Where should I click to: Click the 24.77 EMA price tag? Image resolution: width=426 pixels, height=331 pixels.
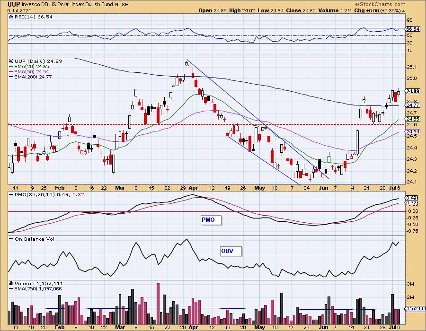[x=413, y=105]
